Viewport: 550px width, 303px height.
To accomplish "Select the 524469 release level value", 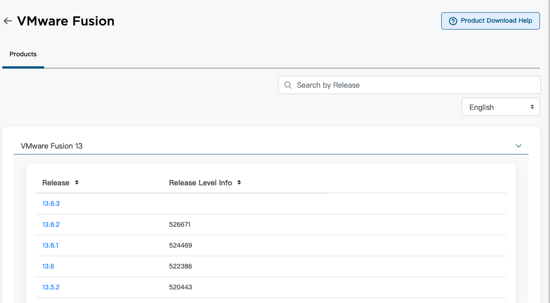I will pyautogui.click(x=181, y=245).
